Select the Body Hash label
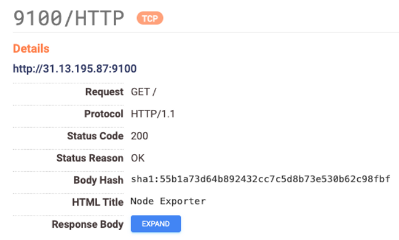 [x=98, y=180]
